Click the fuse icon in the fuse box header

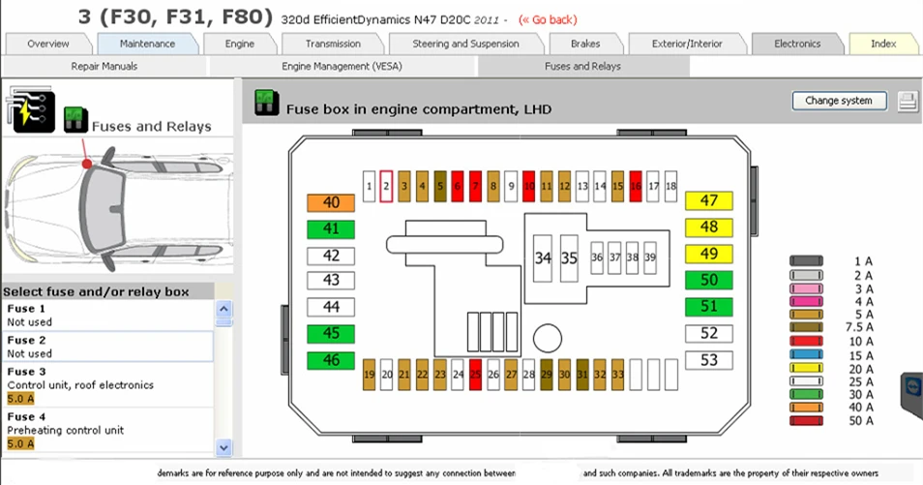pyautogui.click(x=267, y=103)
